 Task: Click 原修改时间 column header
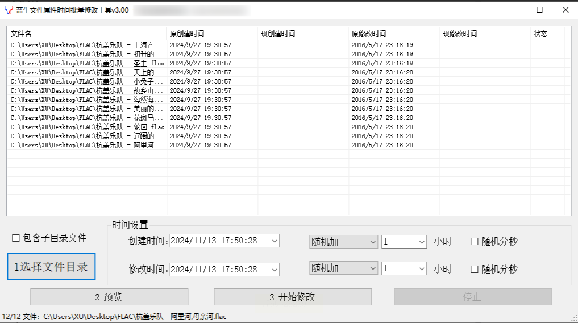pyautogui.click(x=394, y=34)
